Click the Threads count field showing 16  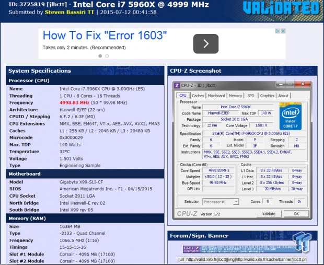click(x=299, y=201)
